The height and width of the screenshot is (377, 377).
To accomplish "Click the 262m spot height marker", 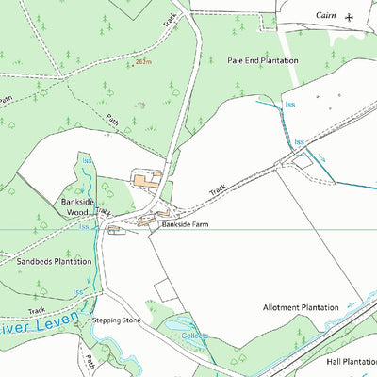I will coord(133,65).
